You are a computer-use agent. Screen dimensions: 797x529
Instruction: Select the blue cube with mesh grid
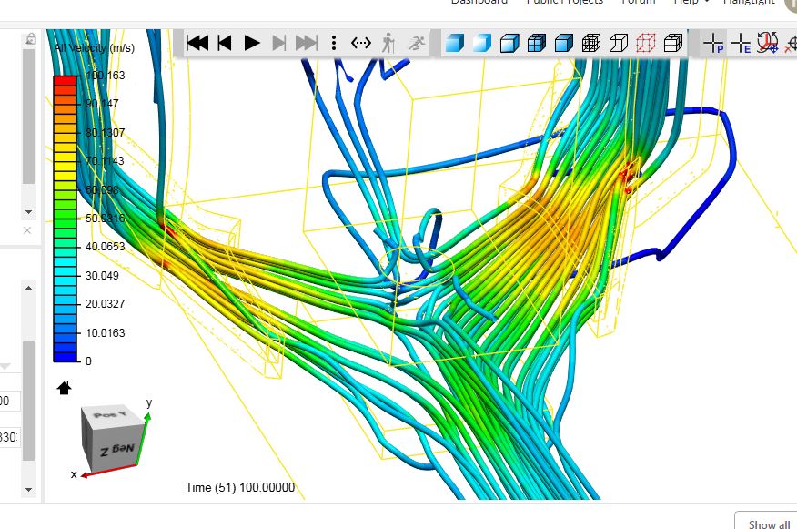(537, 43)
